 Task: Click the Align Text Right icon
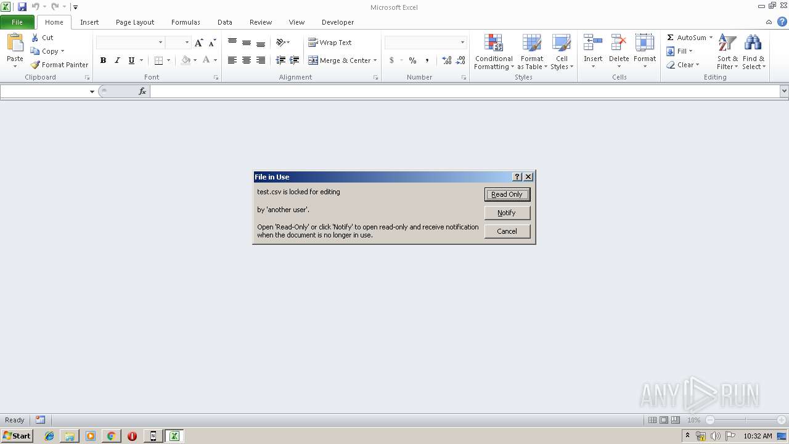coord(261,60)
